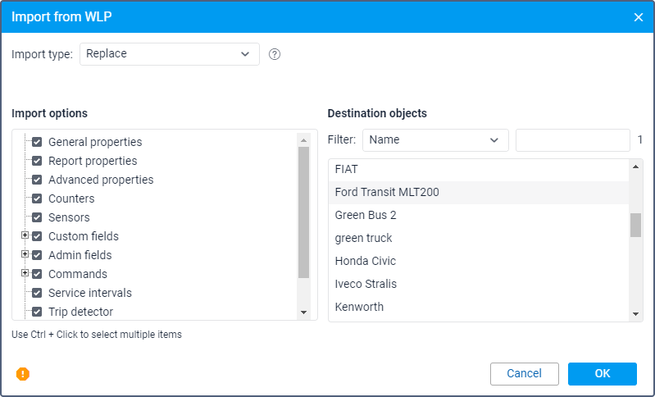The image size is (655, 397).
Task: Expand the Commands tree node
Action: 25,274
